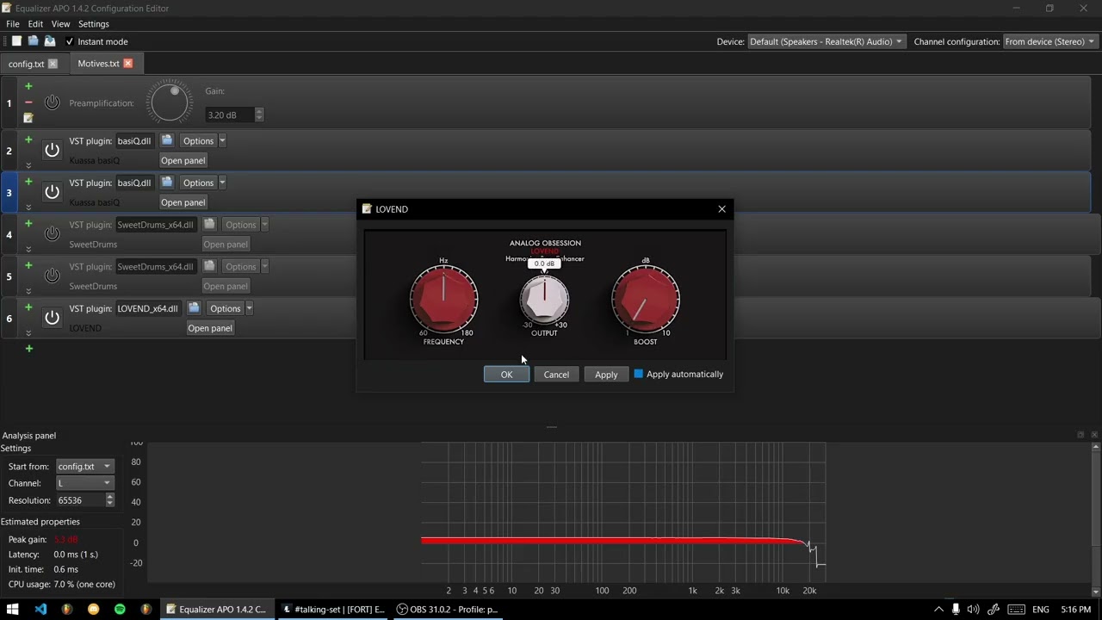Add a filter above row 1 with green plus
The image size is (1102, 620).
(x=28, y=86)
